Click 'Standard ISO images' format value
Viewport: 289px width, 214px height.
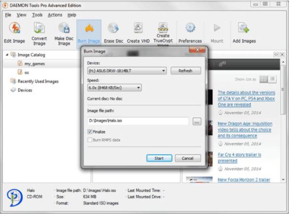pos(101,203)
